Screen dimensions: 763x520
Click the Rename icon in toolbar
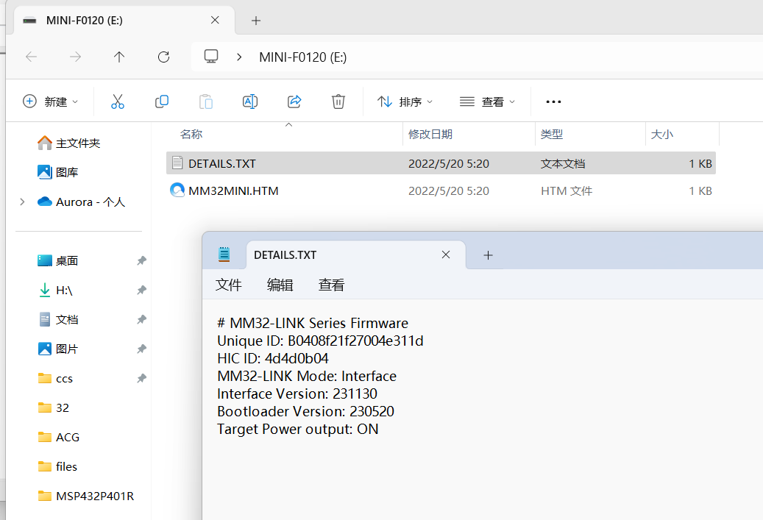[250, 101]
